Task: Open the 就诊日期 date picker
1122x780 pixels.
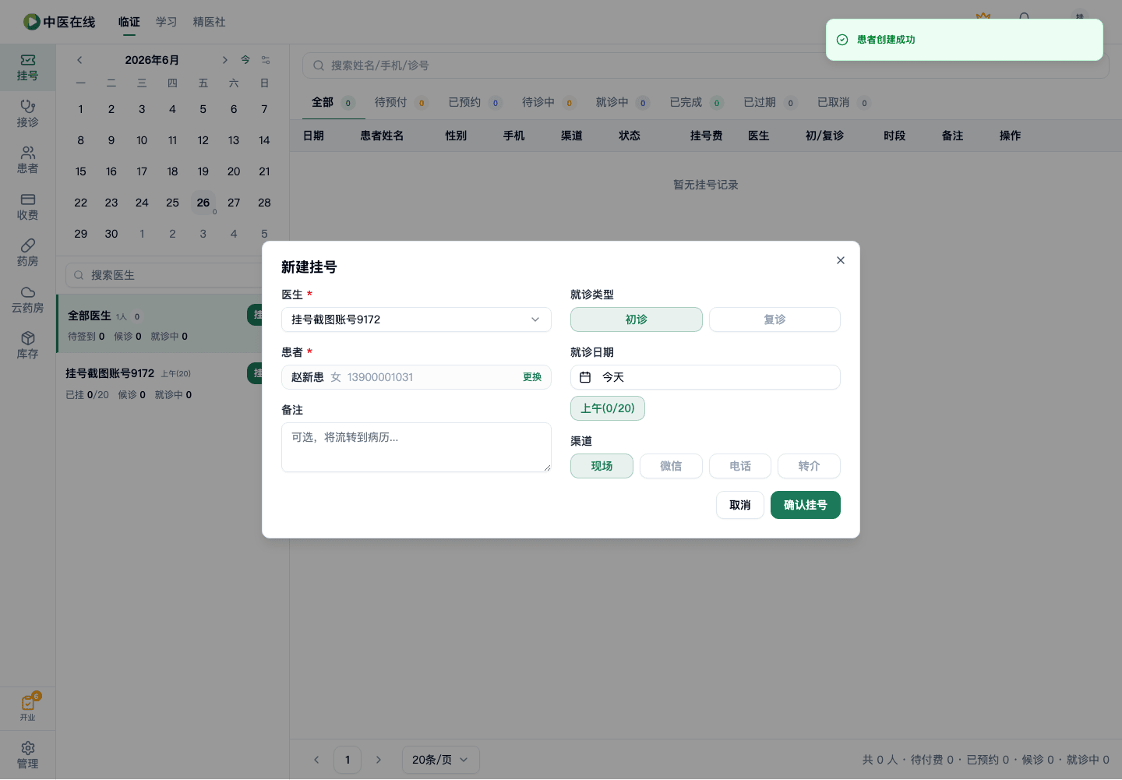Action: [x=705, y=377]
